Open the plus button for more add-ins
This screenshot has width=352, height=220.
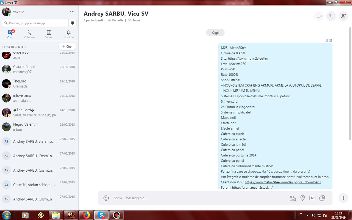pyautogui.click(x=343, y=198)
